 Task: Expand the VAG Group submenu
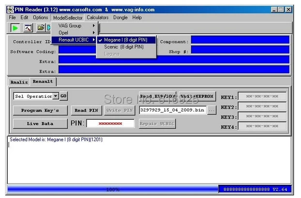coord(75,26)
